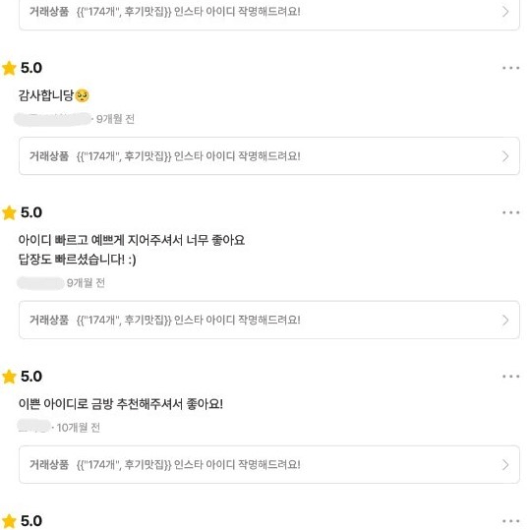
Task: Open the three-dot menu on the 감사합니당 review
Action: click(510, 68)
